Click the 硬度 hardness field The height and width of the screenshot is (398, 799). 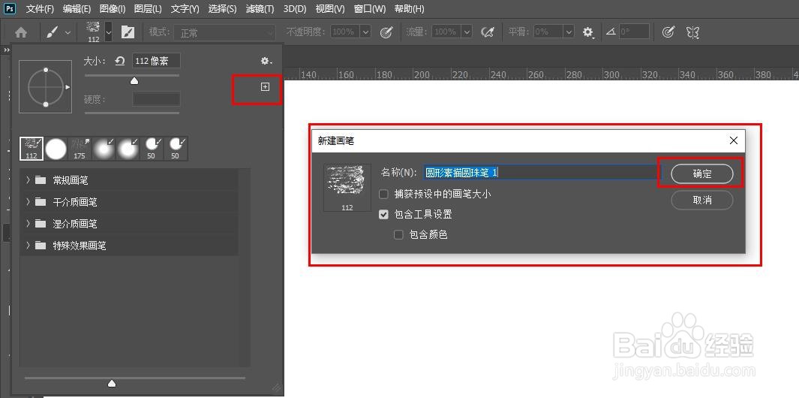pyautogui.click(x=157, y=99)
